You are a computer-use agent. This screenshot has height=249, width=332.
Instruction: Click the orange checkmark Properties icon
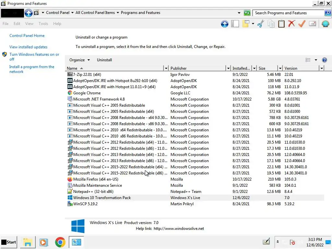tap(302, 23)
